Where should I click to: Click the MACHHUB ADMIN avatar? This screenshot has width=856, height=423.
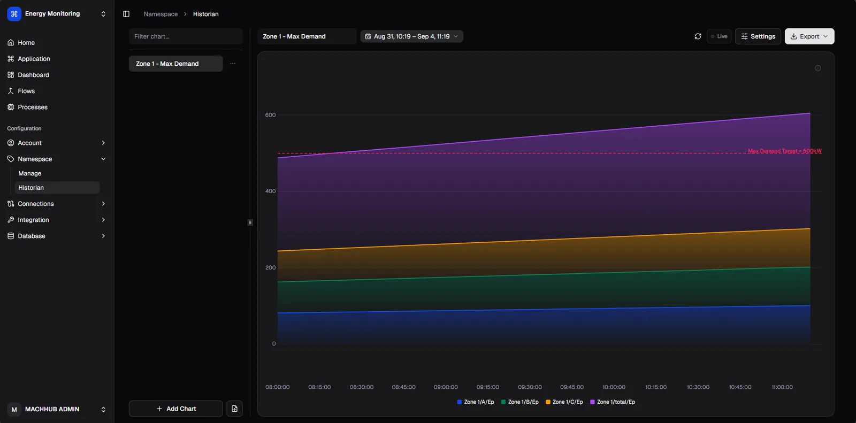[14, 409]
